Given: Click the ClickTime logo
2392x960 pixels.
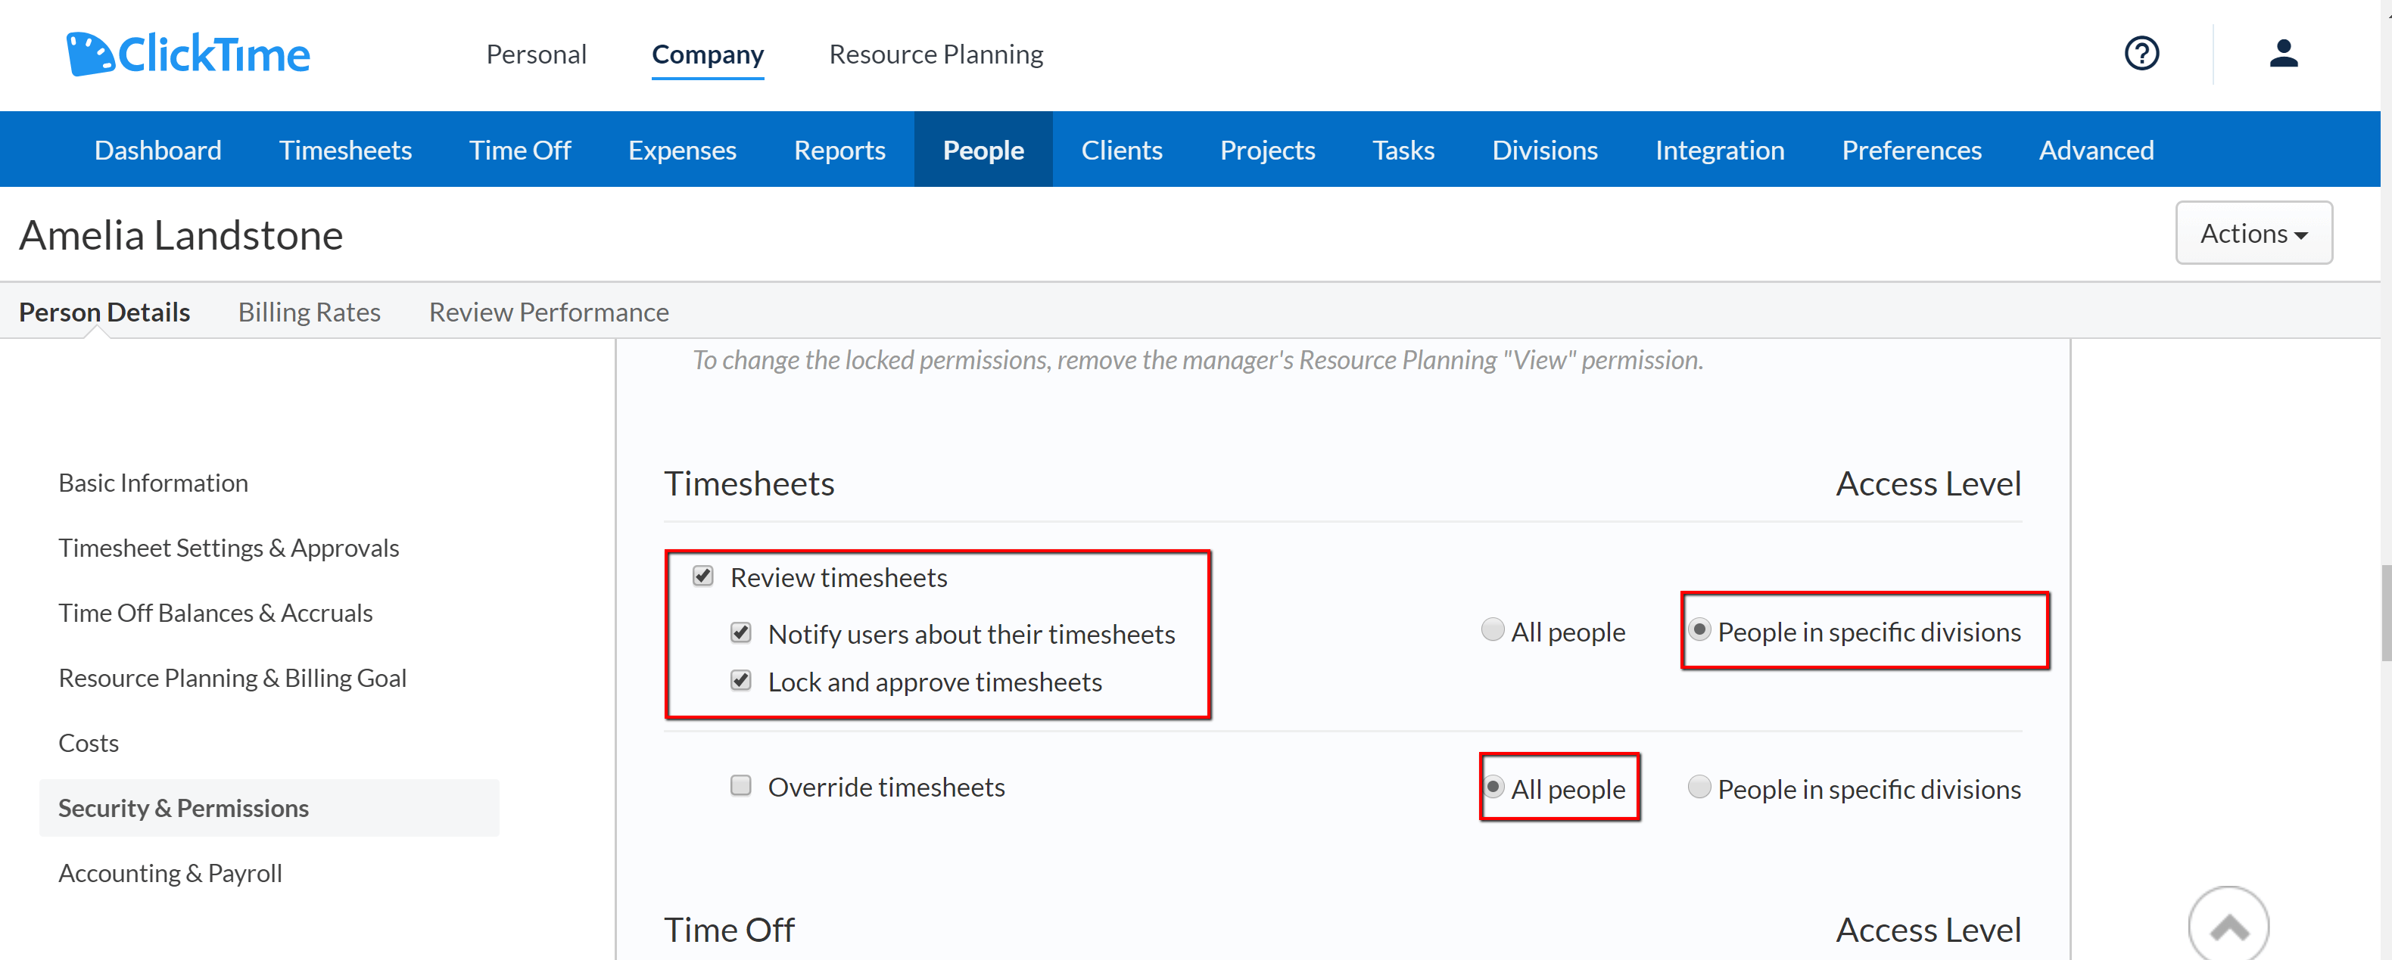Looking at the screenshot, I should (188, 54).
